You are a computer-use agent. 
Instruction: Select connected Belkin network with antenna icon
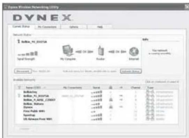point(97,96)
